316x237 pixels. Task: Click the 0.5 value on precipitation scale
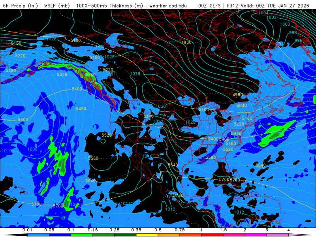pyautogui.click(x=158, y=230)
